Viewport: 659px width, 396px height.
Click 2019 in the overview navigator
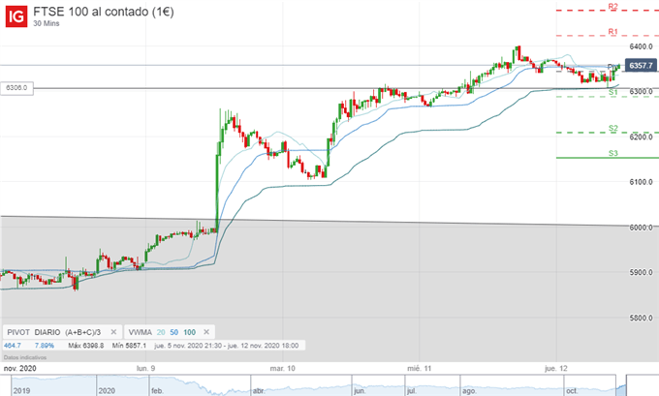pos(21,390)
